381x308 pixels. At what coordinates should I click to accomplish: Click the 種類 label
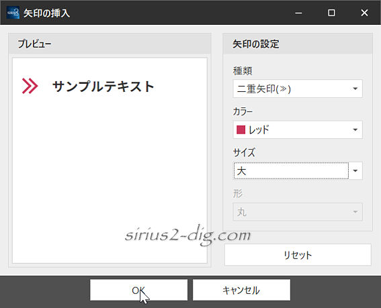(x=243, y=71)
